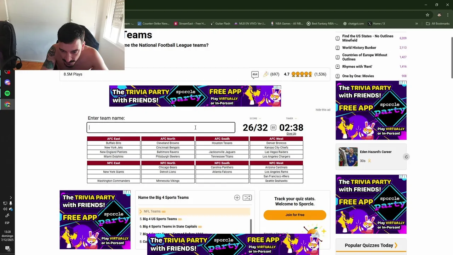Image resolution: width=453 pixels, height=255 pixels.
Task: Open the comments bubble showing 464
Action: tap(255, 74)
